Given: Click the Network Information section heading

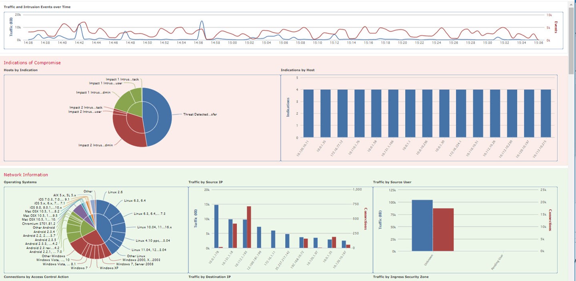Looking at the screenshot, I should pyautogui.click(x=26, y=175).
